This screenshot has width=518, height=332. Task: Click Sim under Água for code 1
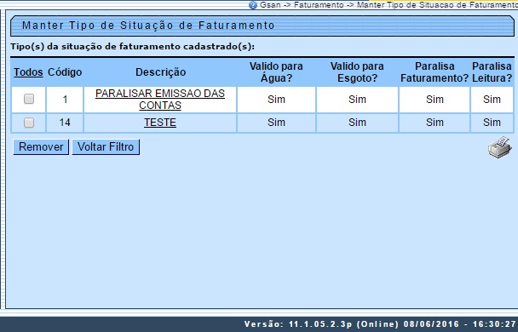click(x=276, y=100)
